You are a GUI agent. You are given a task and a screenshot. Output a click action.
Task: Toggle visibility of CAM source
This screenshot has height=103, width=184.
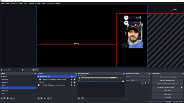71,82
